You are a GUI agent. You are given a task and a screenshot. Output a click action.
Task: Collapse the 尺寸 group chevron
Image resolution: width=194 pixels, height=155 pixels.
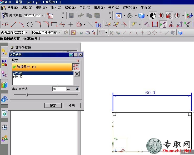78,60
